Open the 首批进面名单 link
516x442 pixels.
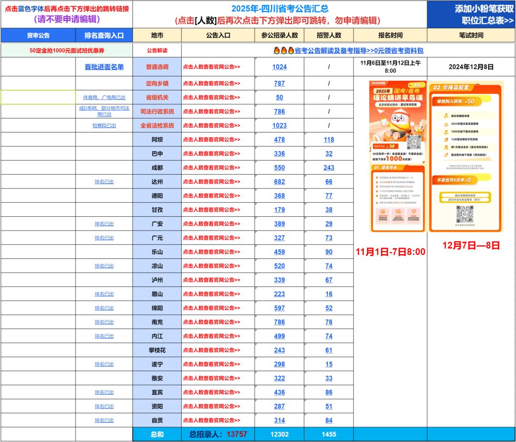[104, 67]
